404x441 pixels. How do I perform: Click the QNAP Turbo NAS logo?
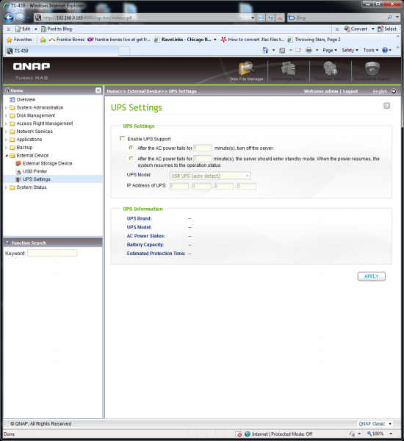pyautogui.click(x=32, y=71)
